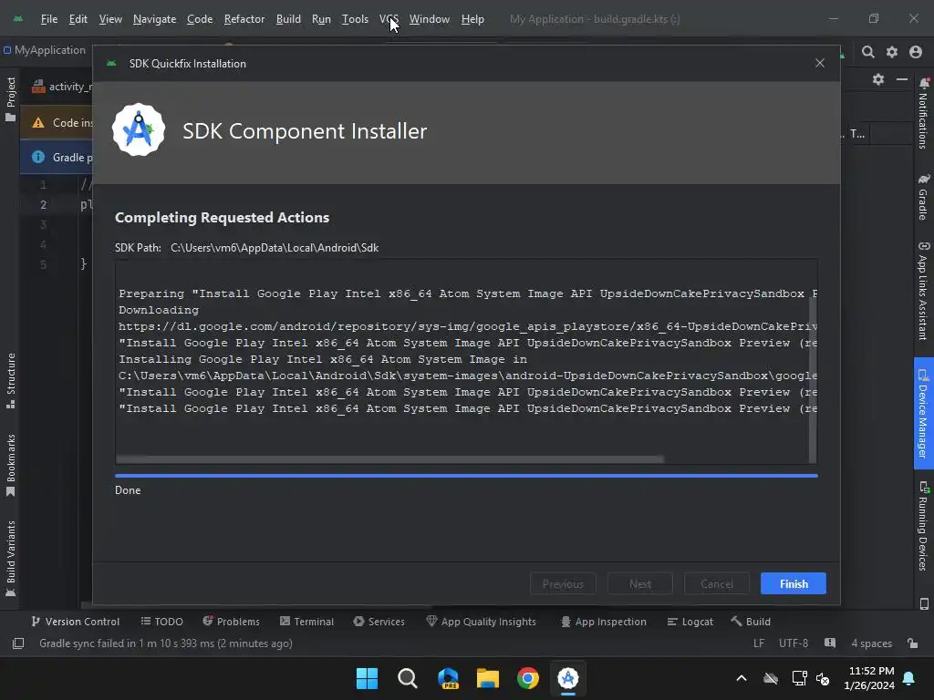
Task: Open the Build Variants tool window
Action: [x=11, y=559]
